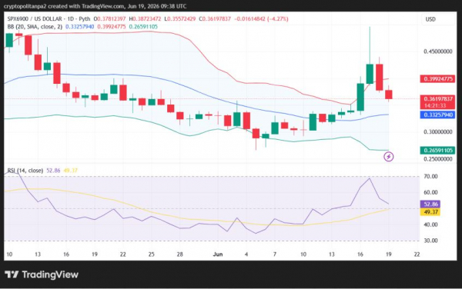
Task: Click the 30.00 RSI axis level
Action: (430, 241)
